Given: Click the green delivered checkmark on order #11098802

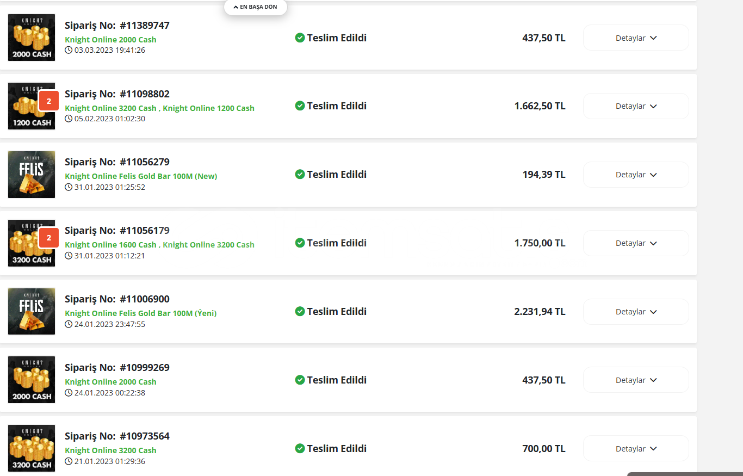Looking at the screenshot, I should (300, 106).
